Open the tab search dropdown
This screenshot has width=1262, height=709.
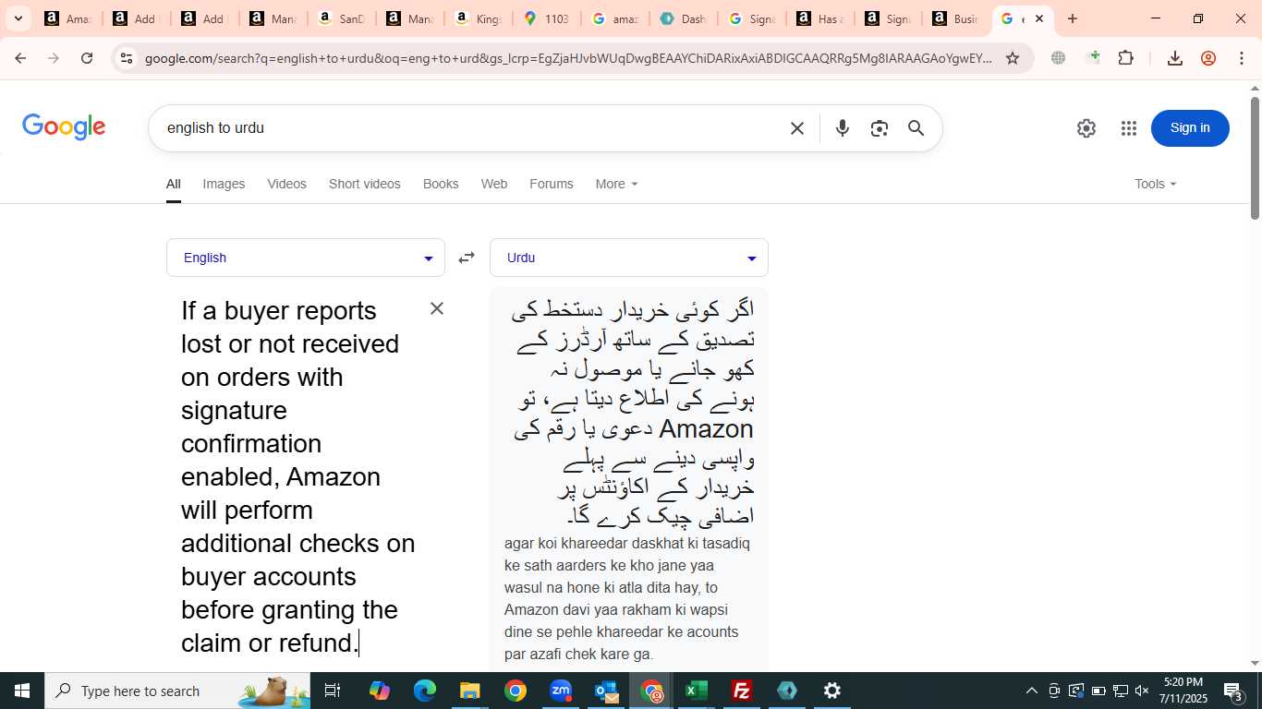(x=18, y=18)
